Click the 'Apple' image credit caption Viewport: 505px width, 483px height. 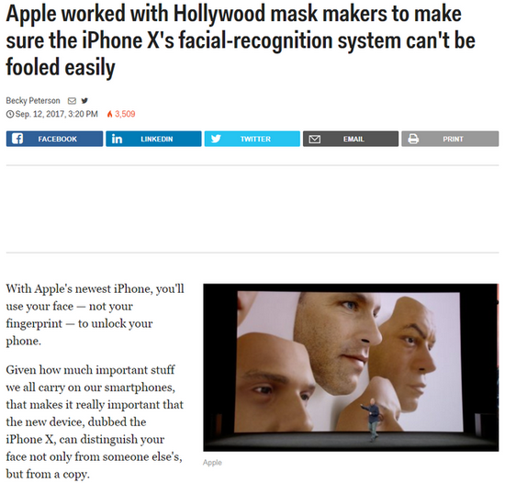click(212, 463)
